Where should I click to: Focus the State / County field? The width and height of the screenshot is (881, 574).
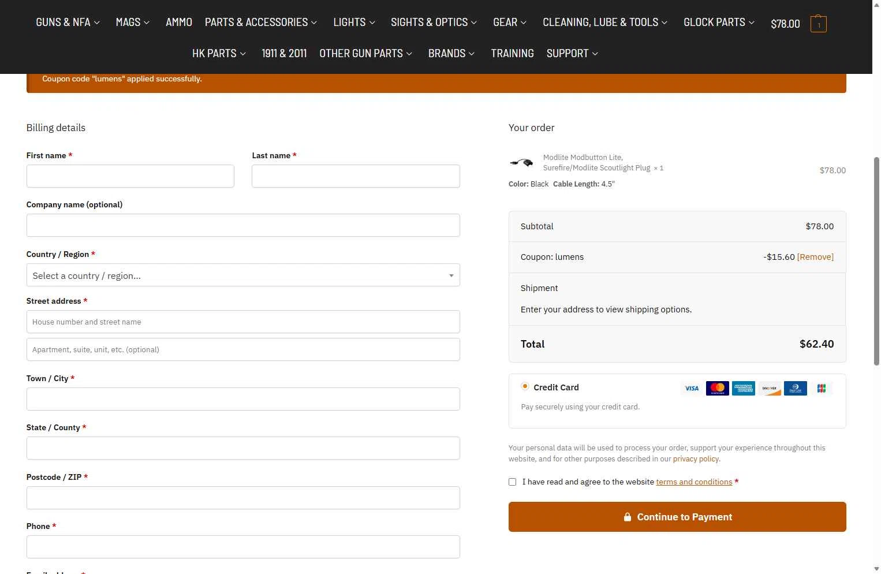click(243, 448)
